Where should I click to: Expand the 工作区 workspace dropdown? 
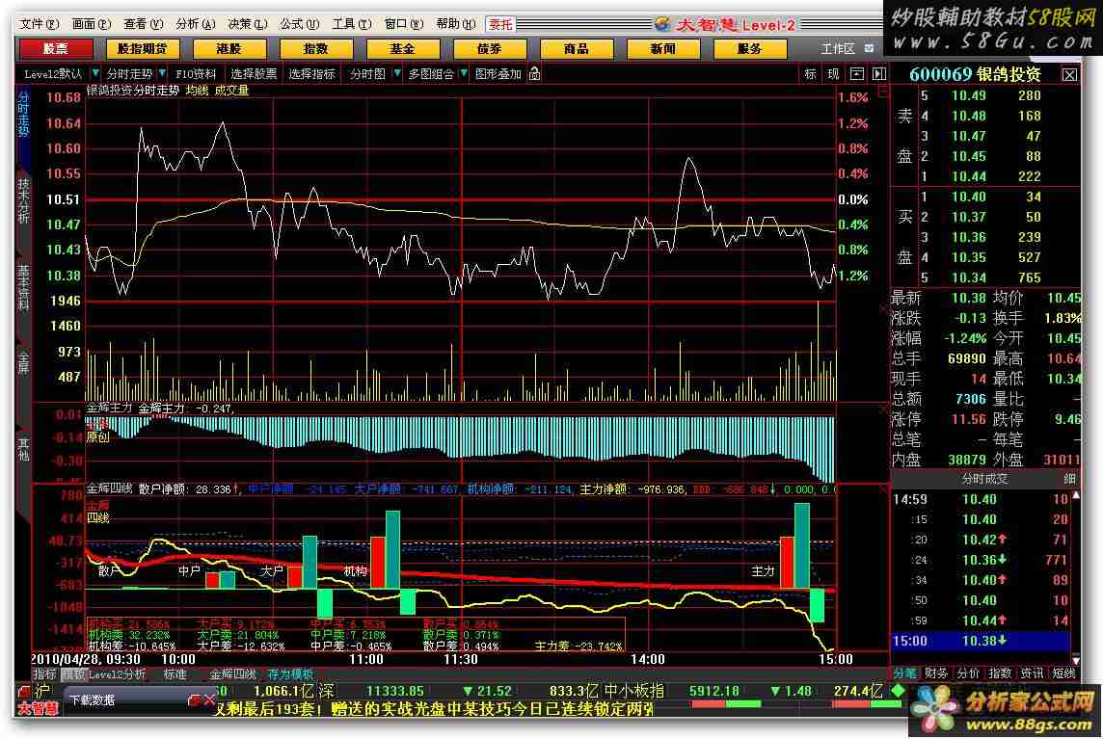tap(870, 48)
